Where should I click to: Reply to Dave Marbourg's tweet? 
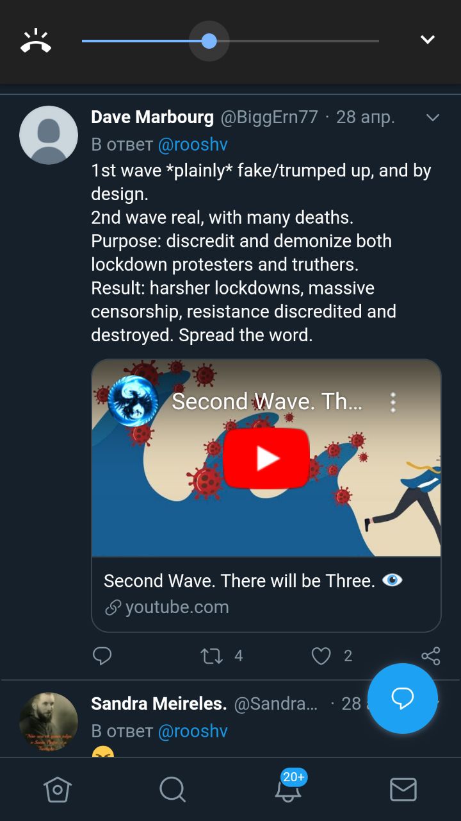coord(102,656)
